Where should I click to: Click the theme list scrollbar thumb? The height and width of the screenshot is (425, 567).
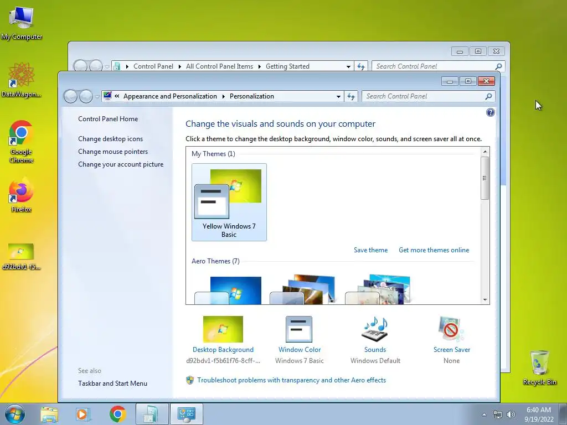pyautogui.click(x=485, y=178)
